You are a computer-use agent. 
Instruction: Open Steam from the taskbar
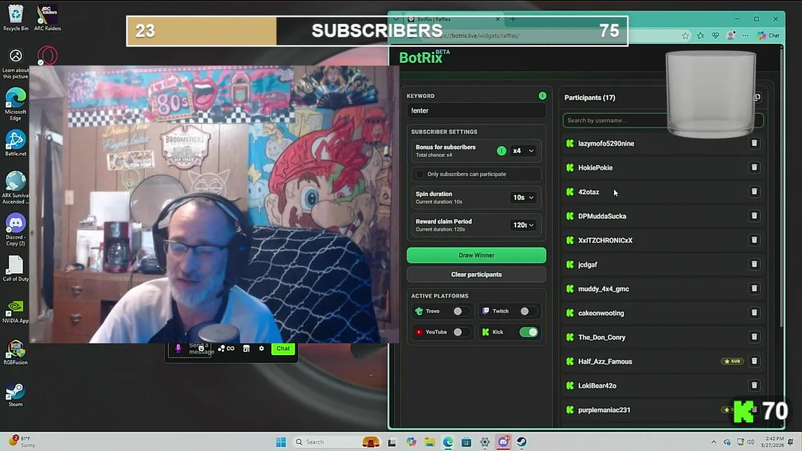[521, 442]
